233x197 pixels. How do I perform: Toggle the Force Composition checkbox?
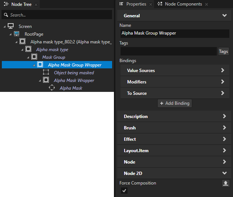(124, 190)
